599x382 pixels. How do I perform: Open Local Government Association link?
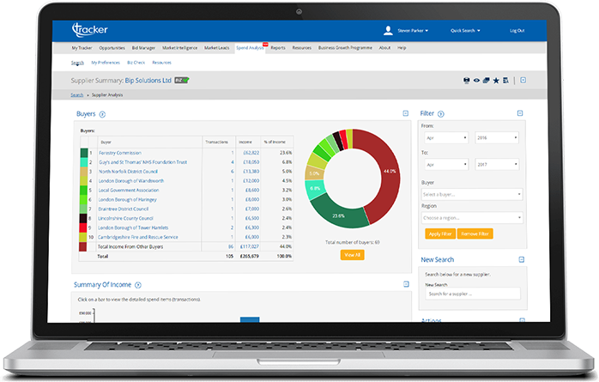click(x=129, y=191)
